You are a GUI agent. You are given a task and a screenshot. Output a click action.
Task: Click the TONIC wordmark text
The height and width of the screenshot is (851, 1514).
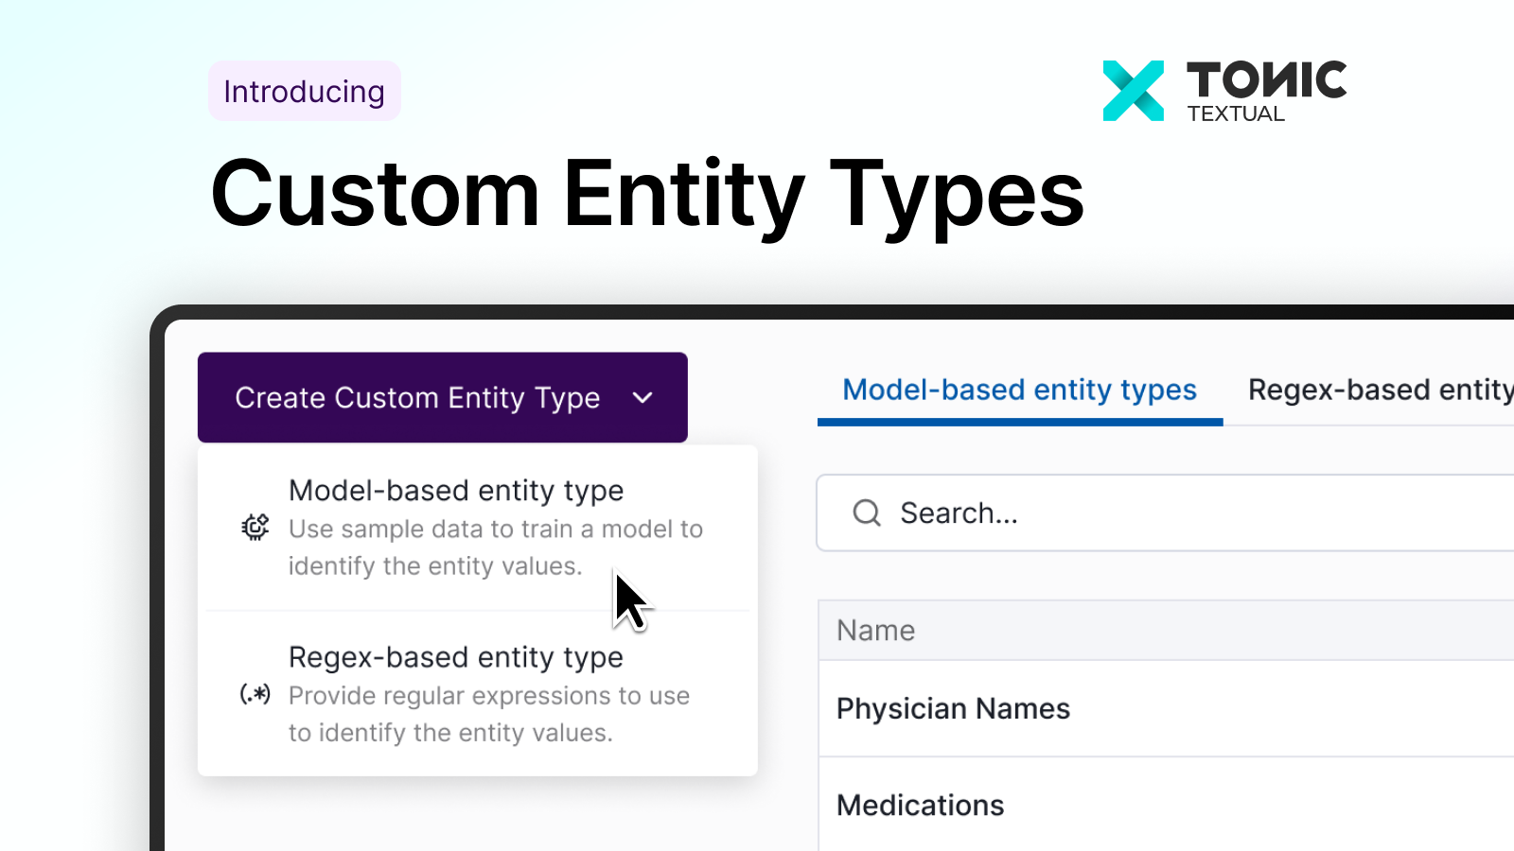(1266, 79)
